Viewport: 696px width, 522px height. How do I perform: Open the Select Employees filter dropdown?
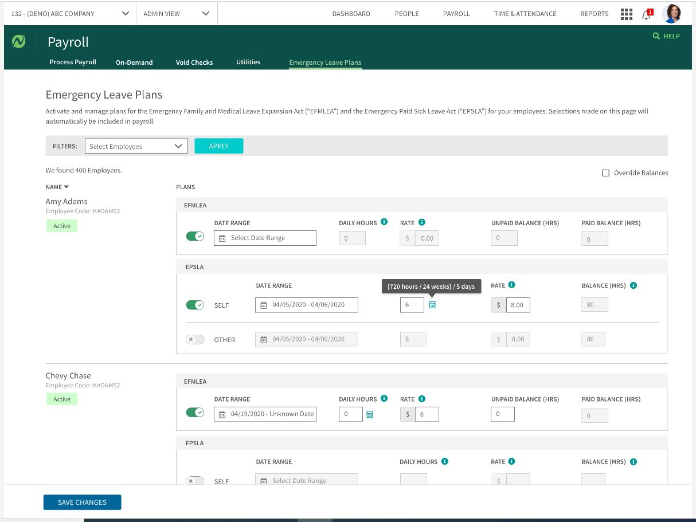(x=136, y=146)
